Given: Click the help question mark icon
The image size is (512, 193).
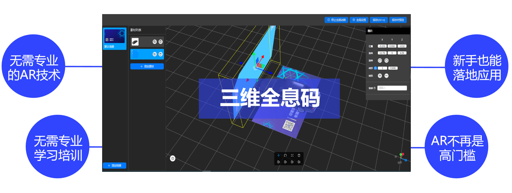Looking at the screenshot, I should click(x=172, y=158).
